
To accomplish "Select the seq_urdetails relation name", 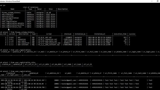I will point(7,14).
